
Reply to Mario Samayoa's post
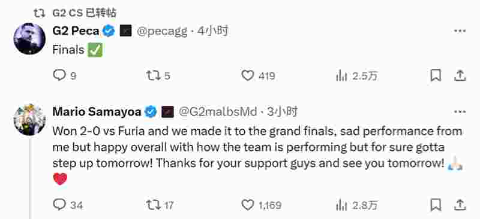[x=68, y=204]
